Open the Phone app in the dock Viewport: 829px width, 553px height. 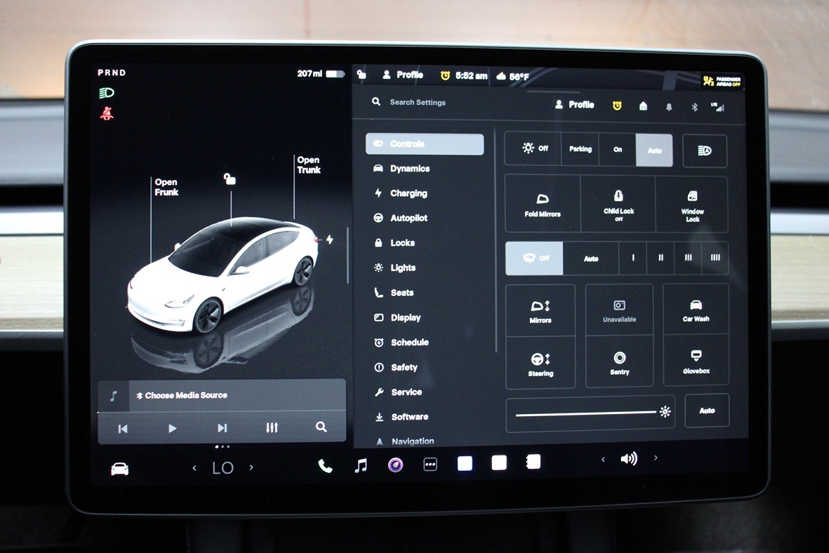point(325,466)
